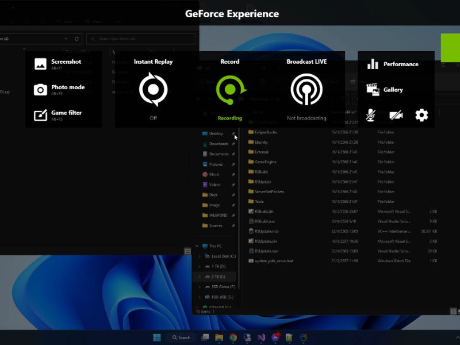Take a screenshot with the Screenshot icon

40,64
